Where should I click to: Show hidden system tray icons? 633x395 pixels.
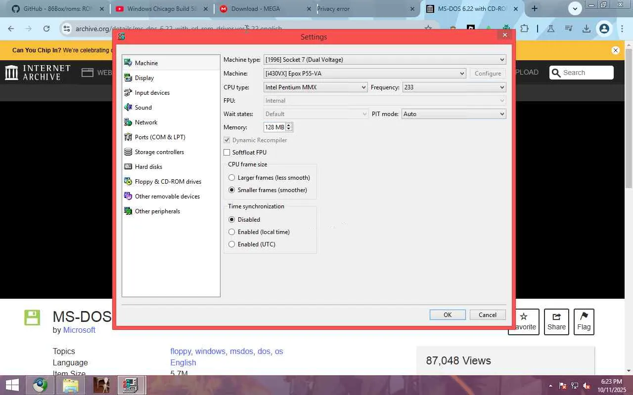550,386
